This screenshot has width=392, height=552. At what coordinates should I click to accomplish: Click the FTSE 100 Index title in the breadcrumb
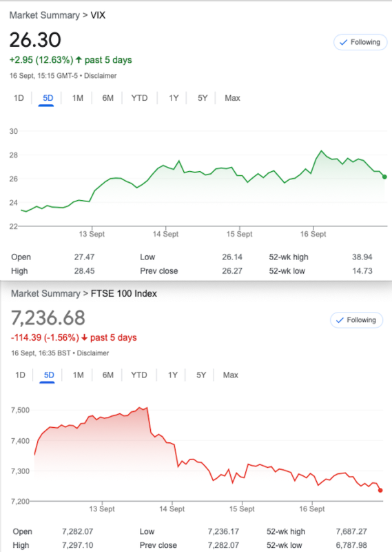pyautogui.click(x=124, y=293)
